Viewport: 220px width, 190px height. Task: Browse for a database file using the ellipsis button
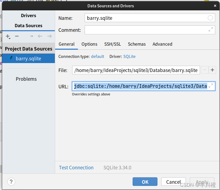click(205, 70)
